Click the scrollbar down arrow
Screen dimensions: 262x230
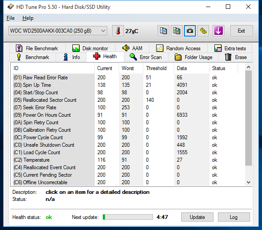(x=248, y=182)
